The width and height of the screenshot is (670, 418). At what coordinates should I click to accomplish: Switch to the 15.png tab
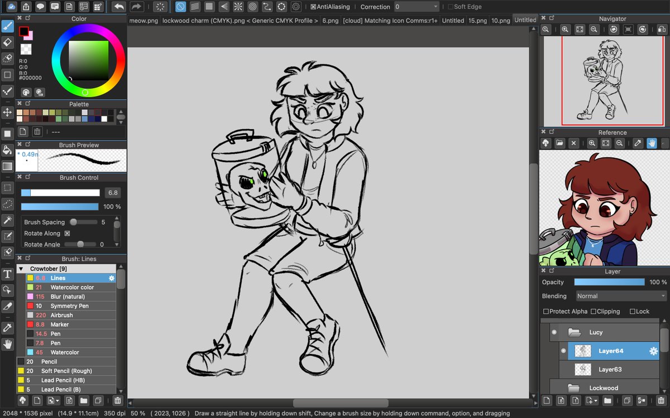coord(477,20)
